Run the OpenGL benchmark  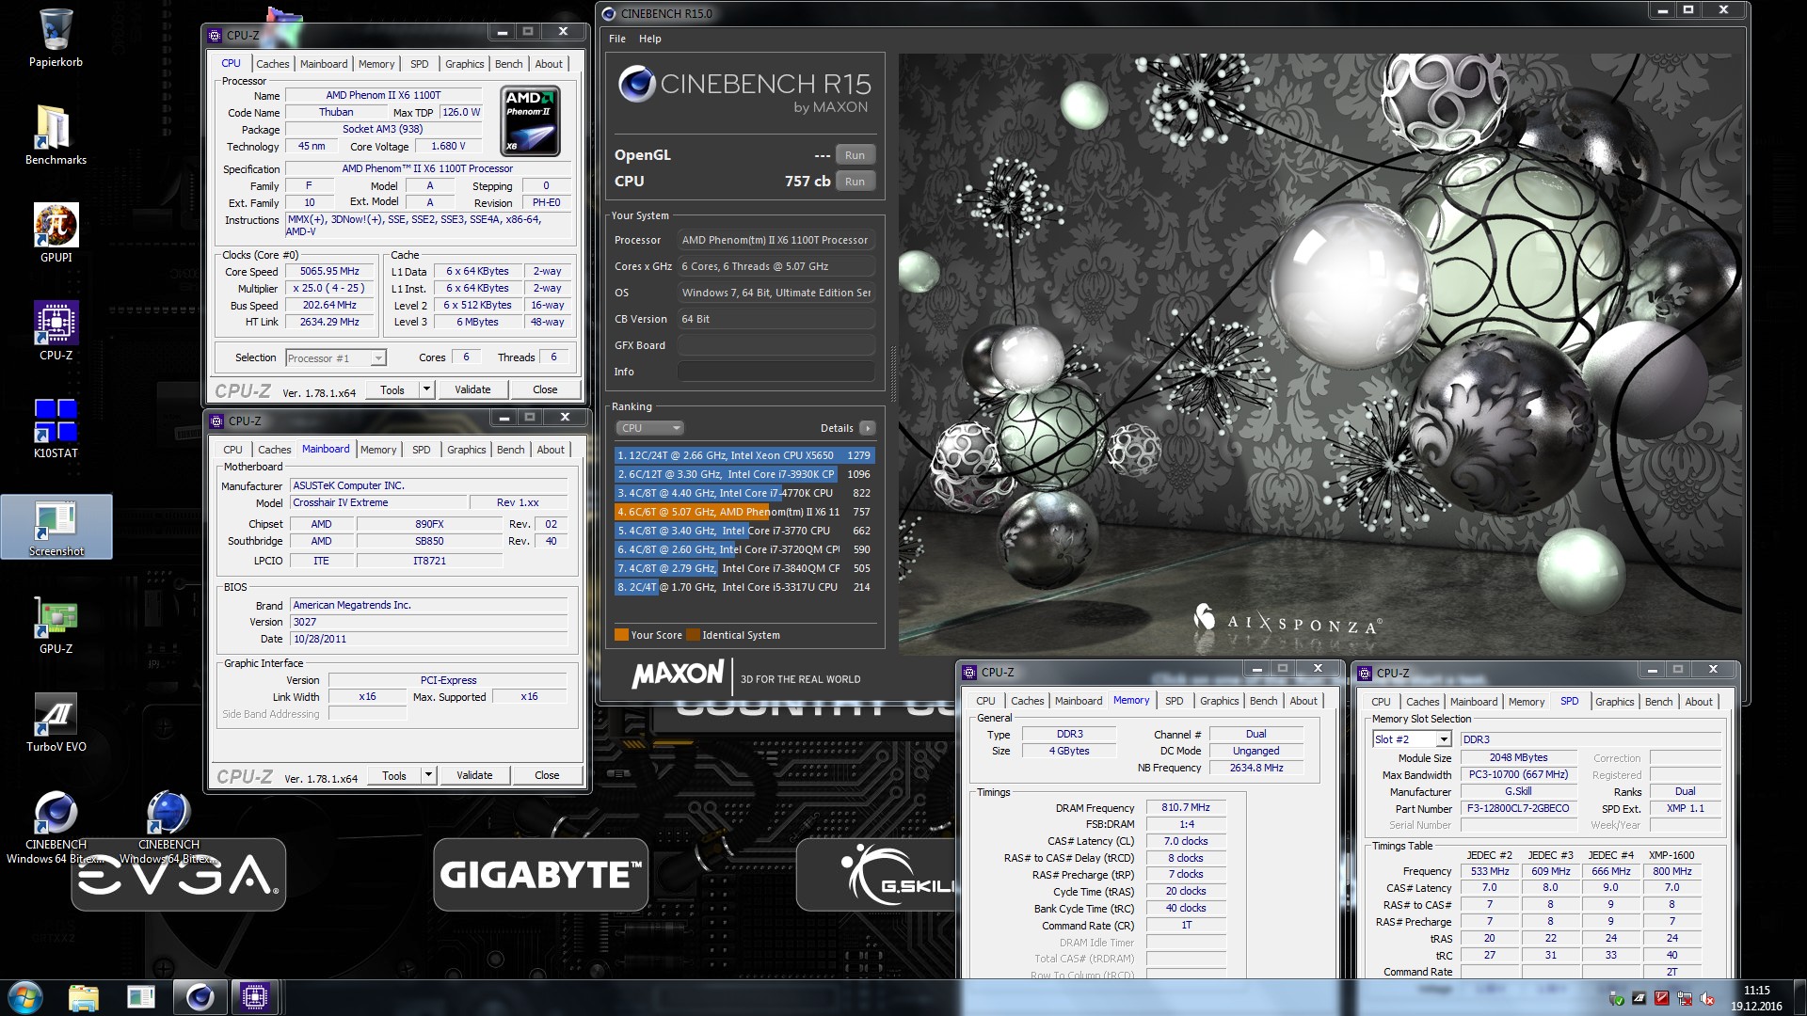point(855,155)
